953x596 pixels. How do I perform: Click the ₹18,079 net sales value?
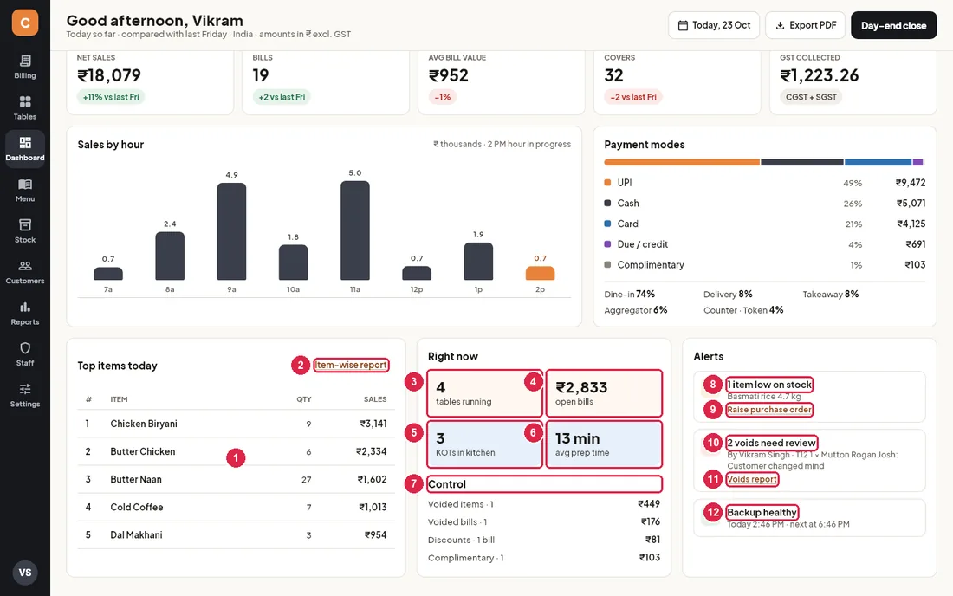pyautogui.click(x=109, y=75)
